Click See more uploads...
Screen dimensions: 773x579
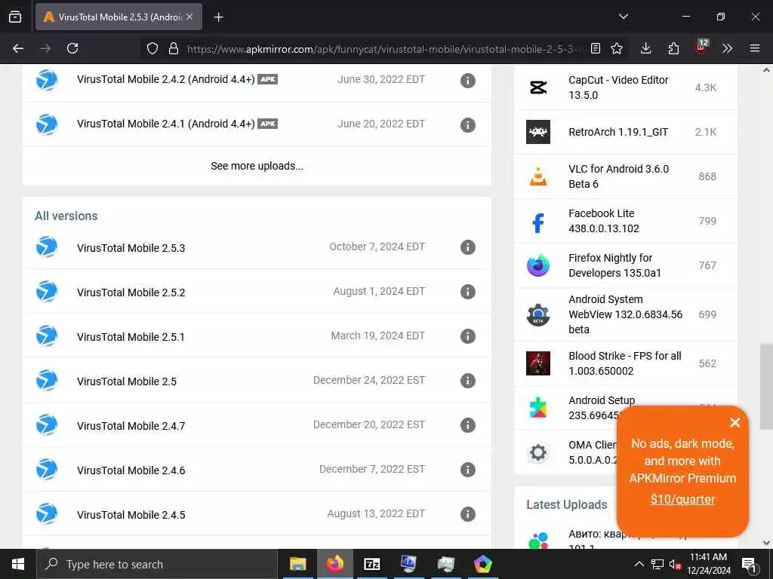[x=257, y=166]
